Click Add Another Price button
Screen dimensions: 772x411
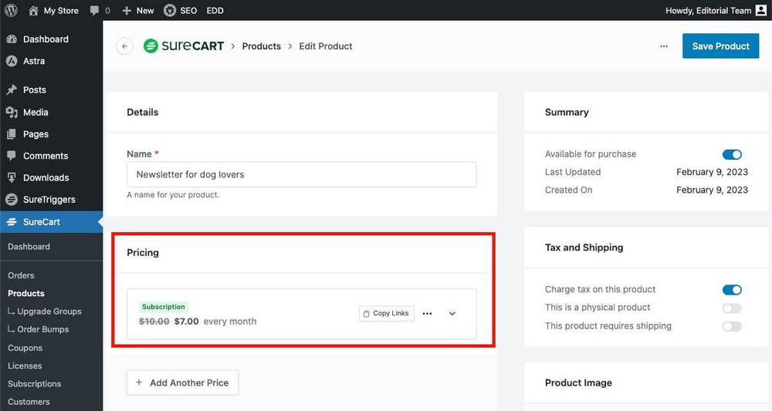click(183, 382)
